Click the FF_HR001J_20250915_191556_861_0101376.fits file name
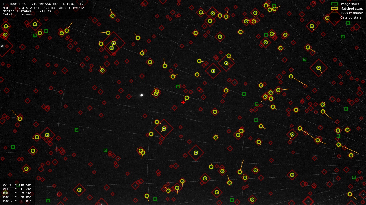Screen dimensions: 366x205 43,4
